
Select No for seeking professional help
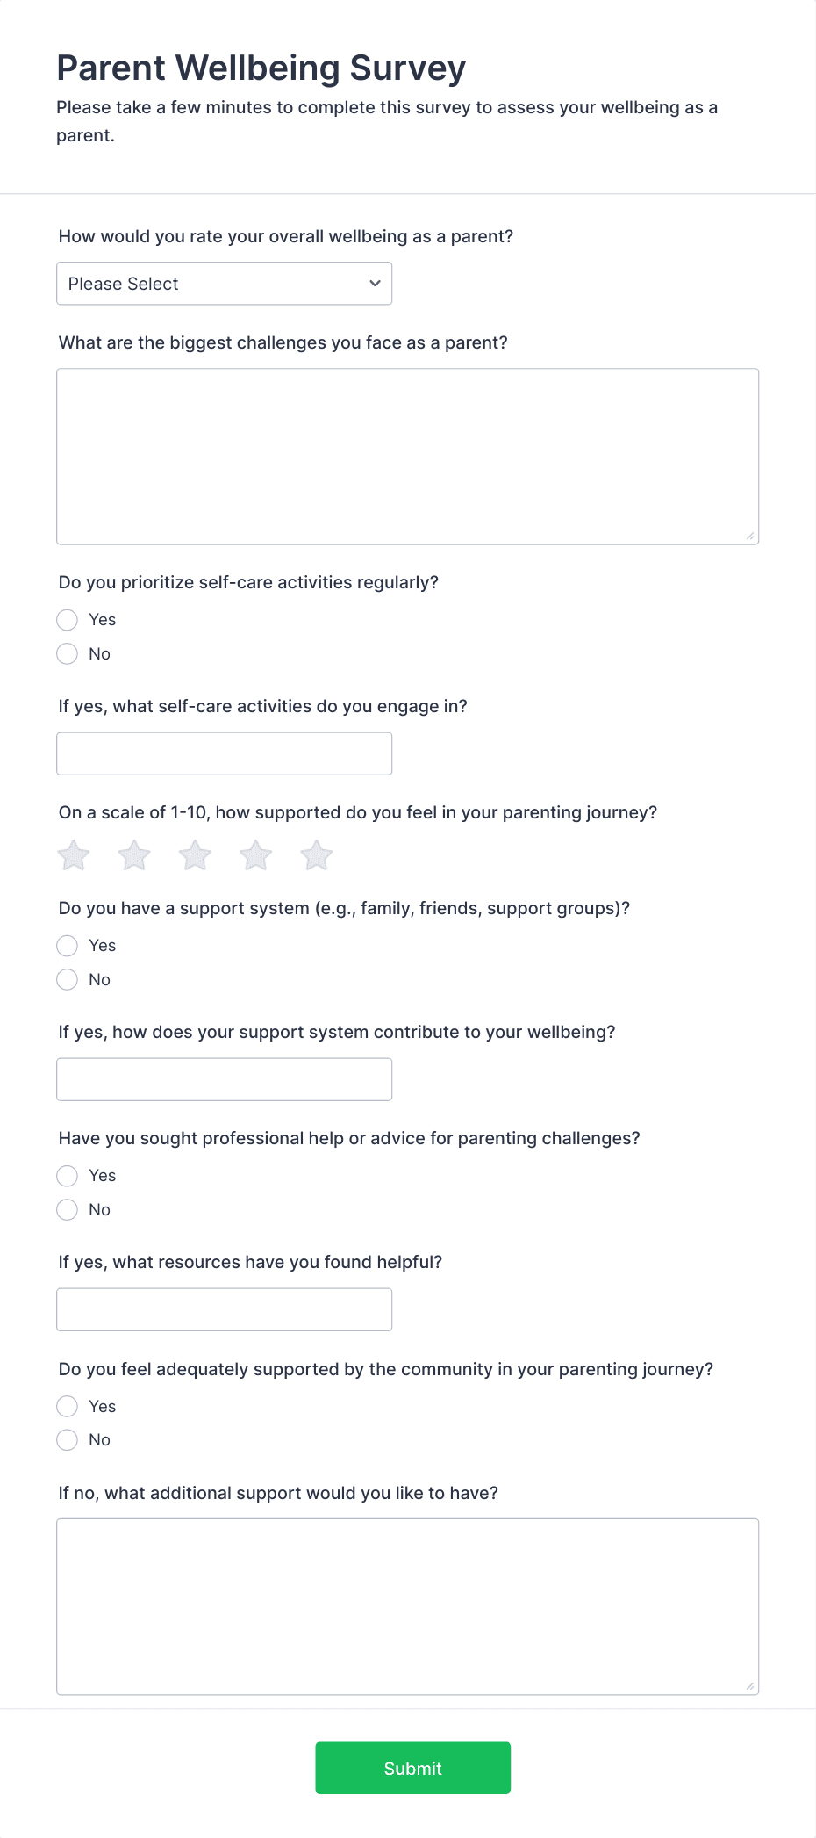67,1209
